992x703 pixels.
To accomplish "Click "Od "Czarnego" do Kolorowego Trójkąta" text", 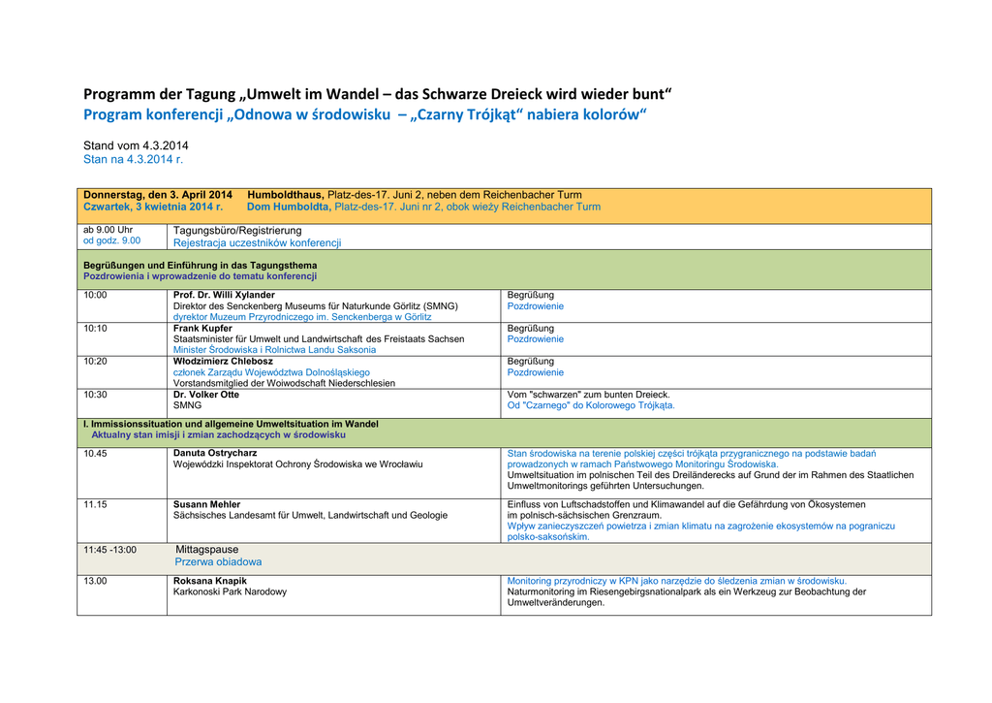I will [591, 405].
